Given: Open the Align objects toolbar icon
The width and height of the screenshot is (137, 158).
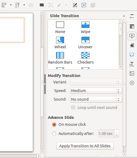Looking at the screenshot, I should [x=4, y=5].
